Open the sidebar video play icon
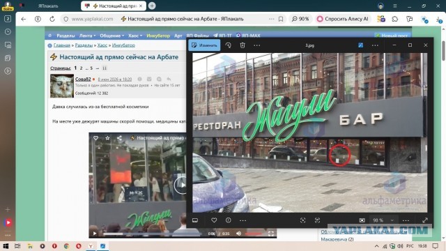The height and width of the screenshot is (251, 446). 8,71
